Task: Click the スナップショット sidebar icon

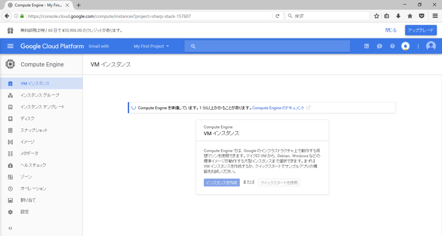Action: [10, 131]
